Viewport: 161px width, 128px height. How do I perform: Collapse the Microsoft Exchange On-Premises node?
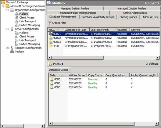pos(3,6)
